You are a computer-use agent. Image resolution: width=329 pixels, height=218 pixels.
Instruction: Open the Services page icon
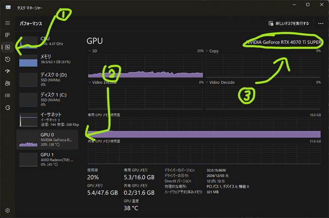click(8, 108)
